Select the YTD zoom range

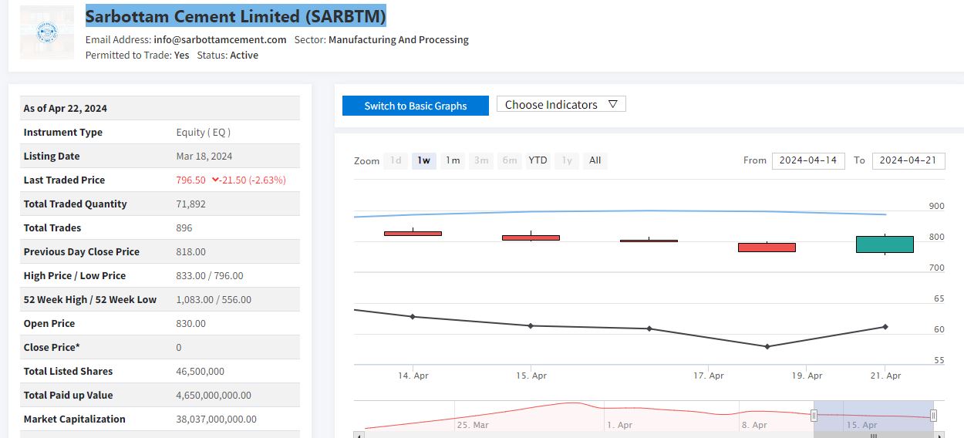coord(538,160)
